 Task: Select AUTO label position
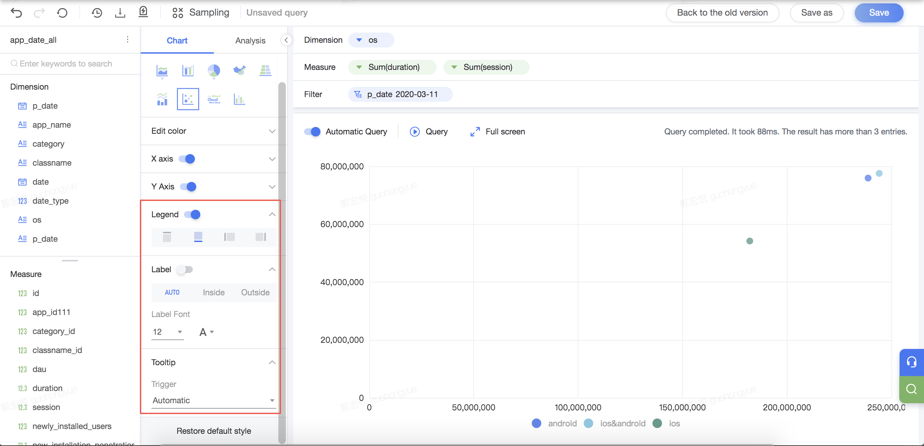(172, 292)
